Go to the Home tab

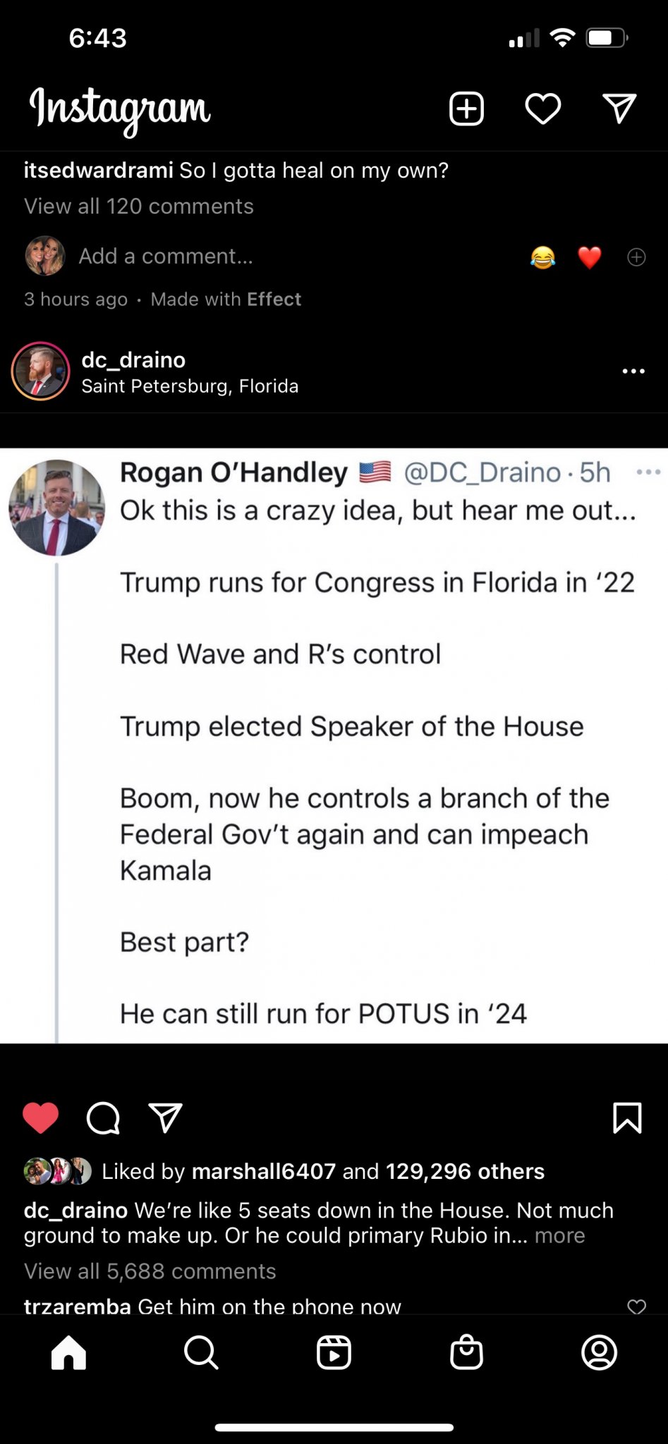pyautogui.click(x=68, y=1352)
